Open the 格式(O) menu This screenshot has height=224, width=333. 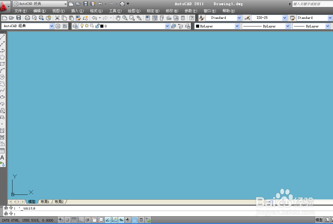pos(96,11)
